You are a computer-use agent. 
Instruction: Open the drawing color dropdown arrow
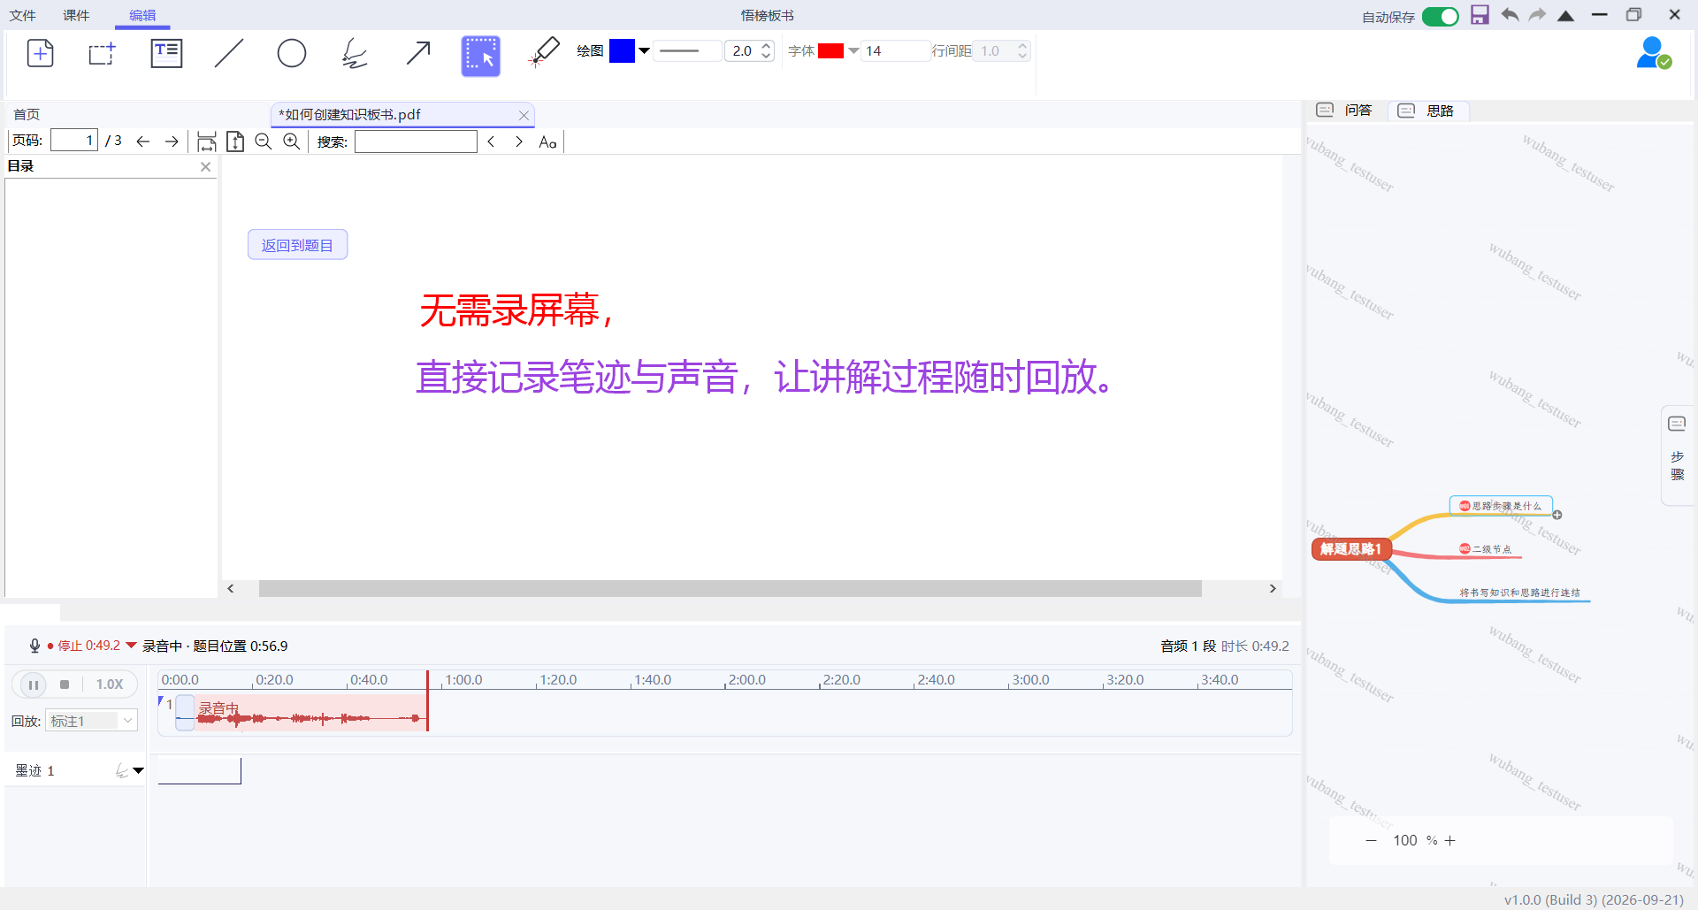645,50
